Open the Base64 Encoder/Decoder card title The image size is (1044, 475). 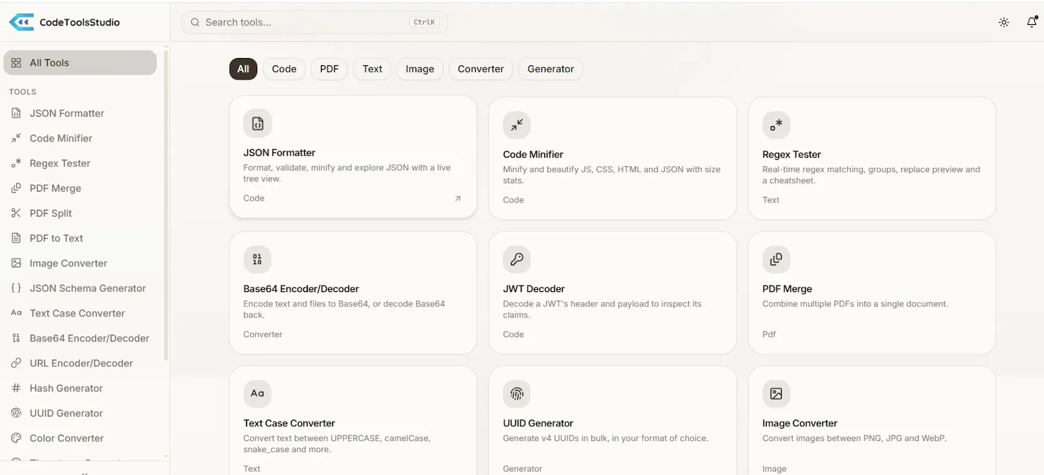click(x=301, y=289)
